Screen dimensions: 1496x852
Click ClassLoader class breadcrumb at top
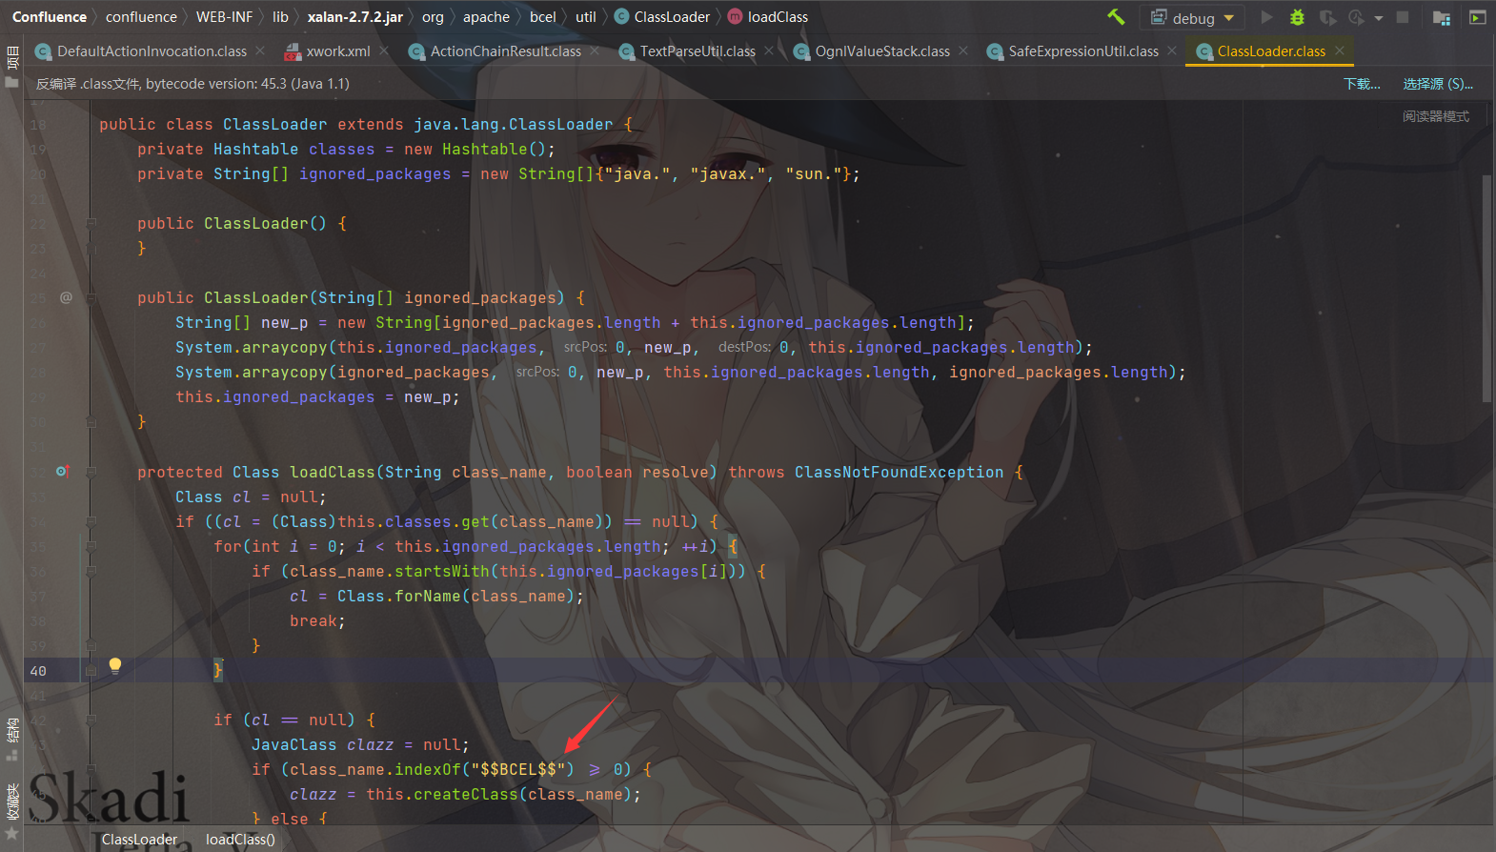[662, 17]
